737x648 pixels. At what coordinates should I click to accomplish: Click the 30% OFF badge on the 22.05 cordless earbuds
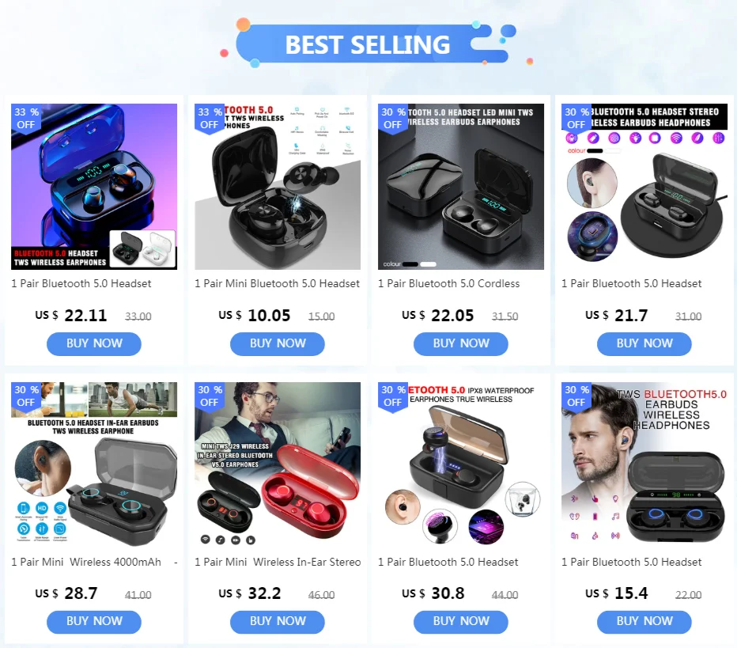click(x=392, y=119)
